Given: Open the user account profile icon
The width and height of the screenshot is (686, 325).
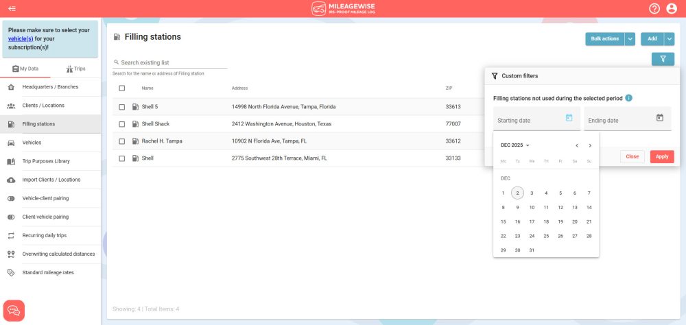Looking at the screenshot, I should pyautogui.click(x=672, y=9).
